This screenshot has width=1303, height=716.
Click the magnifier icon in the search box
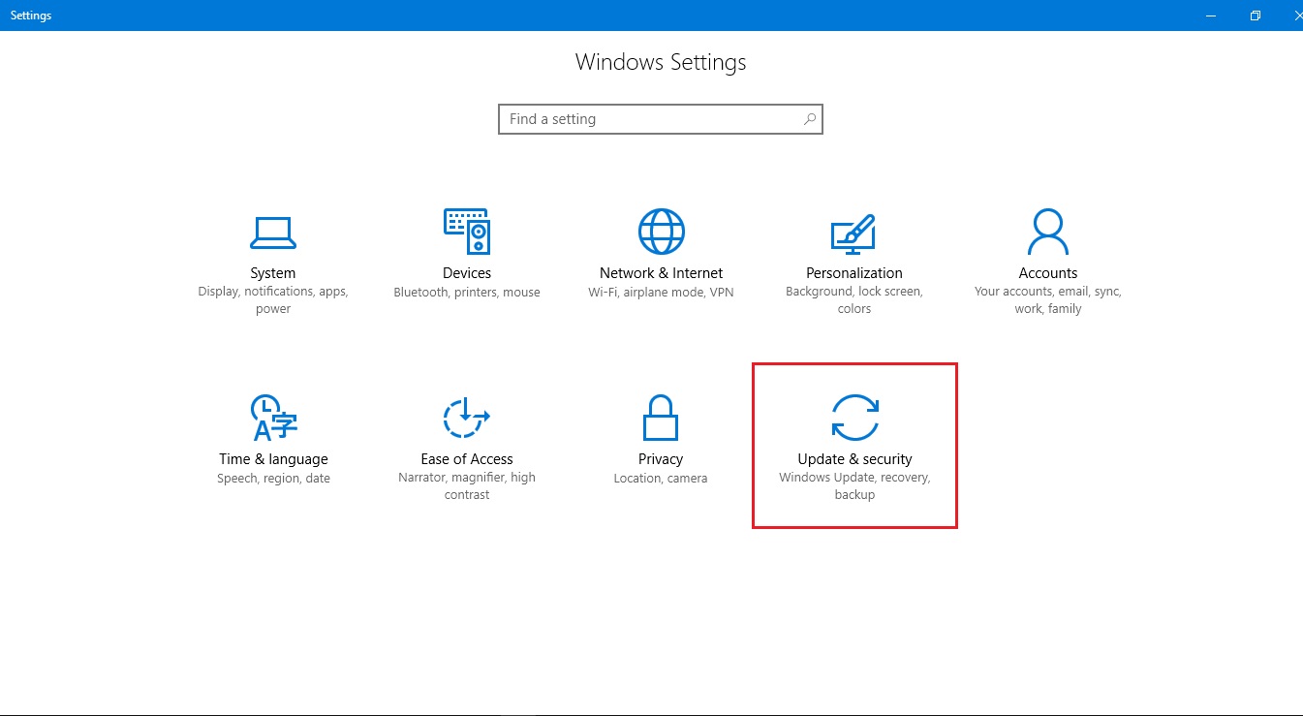tap(809, 119)
